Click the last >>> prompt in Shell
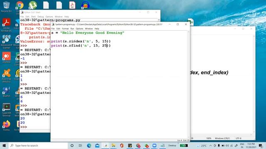Image resolution: width=266 pixels, height=149 pixels. pos(24,127)
